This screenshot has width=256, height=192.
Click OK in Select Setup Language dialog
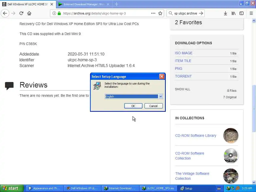(133, 106)
